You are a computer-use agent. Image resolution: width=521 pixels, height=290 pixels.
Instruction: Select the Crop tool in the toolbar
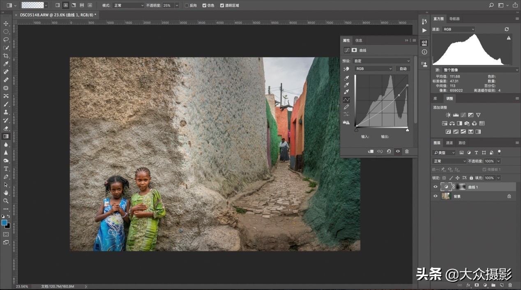pos(6,56)
